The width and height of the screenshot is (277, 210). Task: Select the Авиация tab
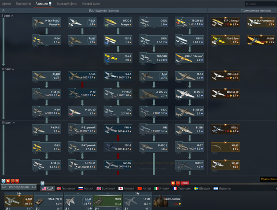43,3
